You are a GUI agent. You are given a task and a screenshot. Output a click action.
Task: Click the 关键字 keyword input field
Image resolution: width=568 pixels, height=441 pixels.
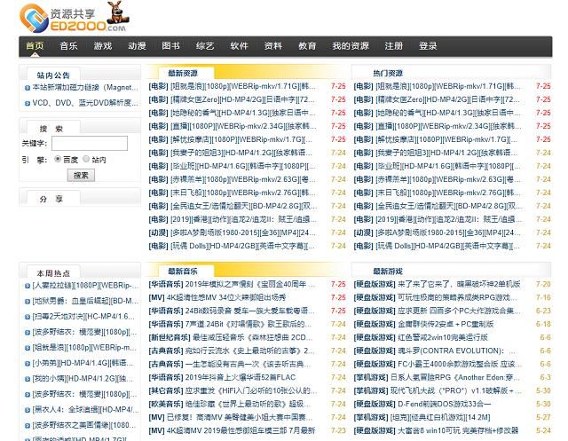click(x=89, y=143)
